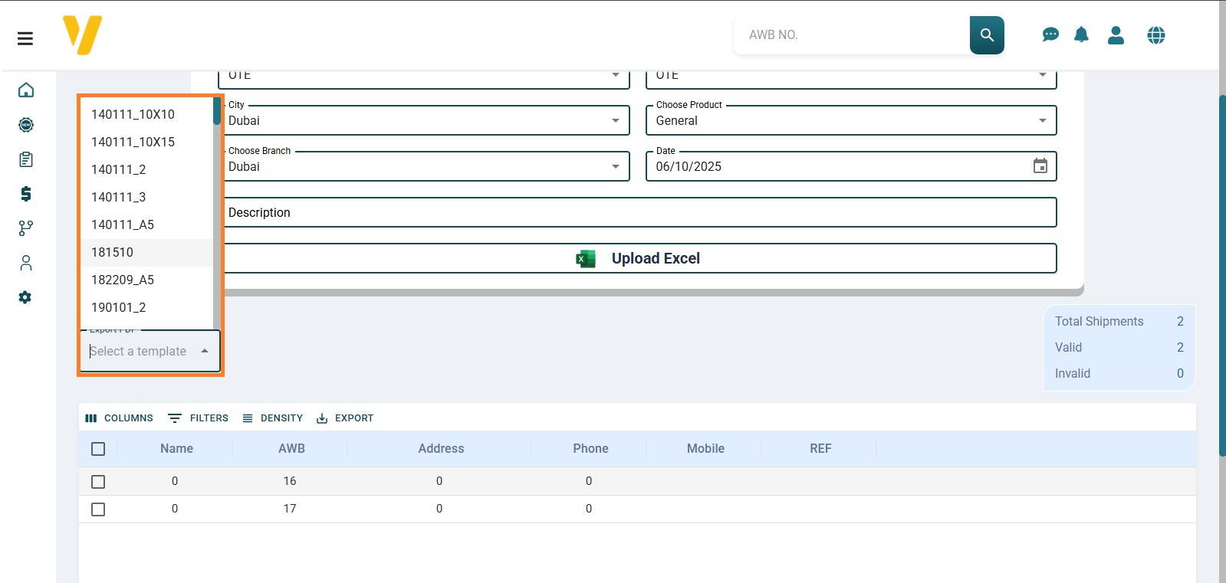The image size is (1226, 583).
Task: Open the COLUMNS table option
Action: (119, 418)
